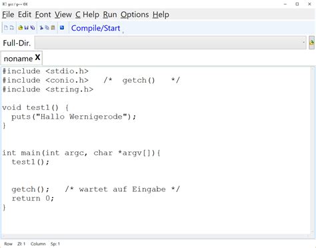Click the Save All toolbar icon

(33, 28)
